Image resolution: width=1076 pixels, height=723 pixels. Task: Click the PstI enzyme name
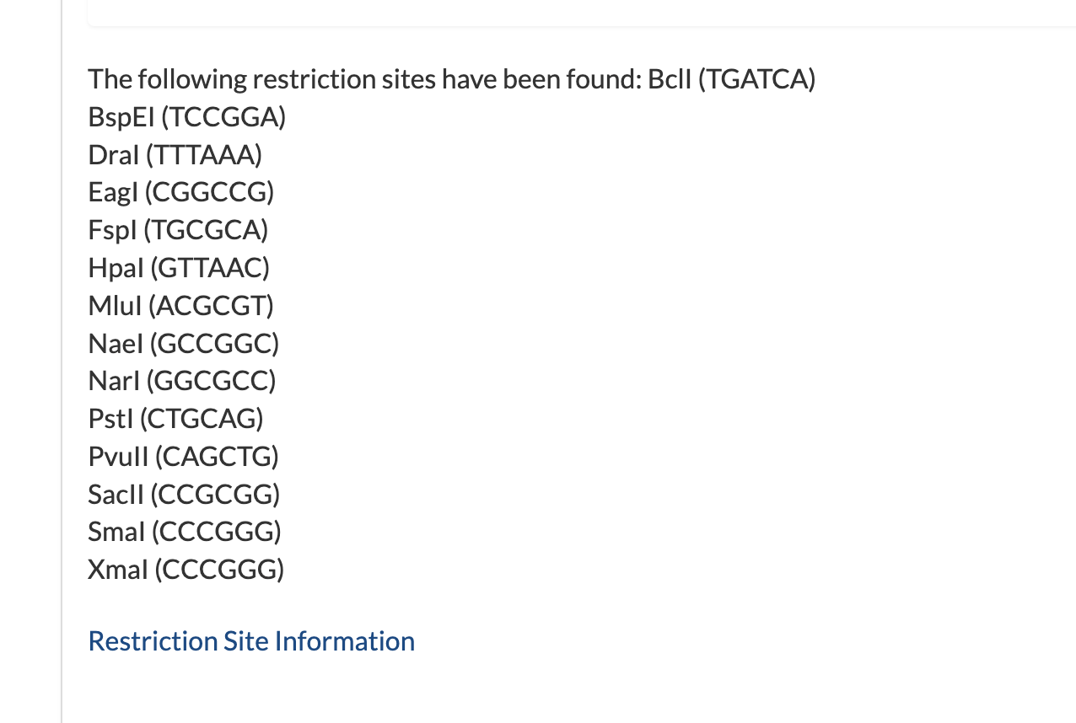(110, 419)
